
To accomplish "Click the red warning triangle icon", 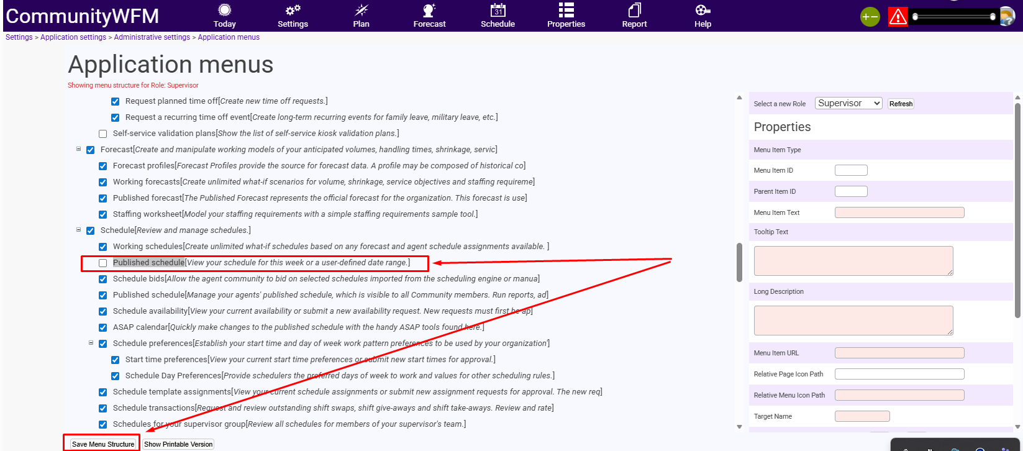I will [x=898, y=17].
